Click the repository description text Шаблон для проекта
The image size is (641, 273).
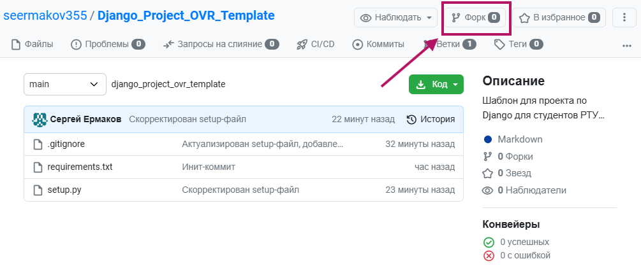pyautogui.click(x=543, y=108)
